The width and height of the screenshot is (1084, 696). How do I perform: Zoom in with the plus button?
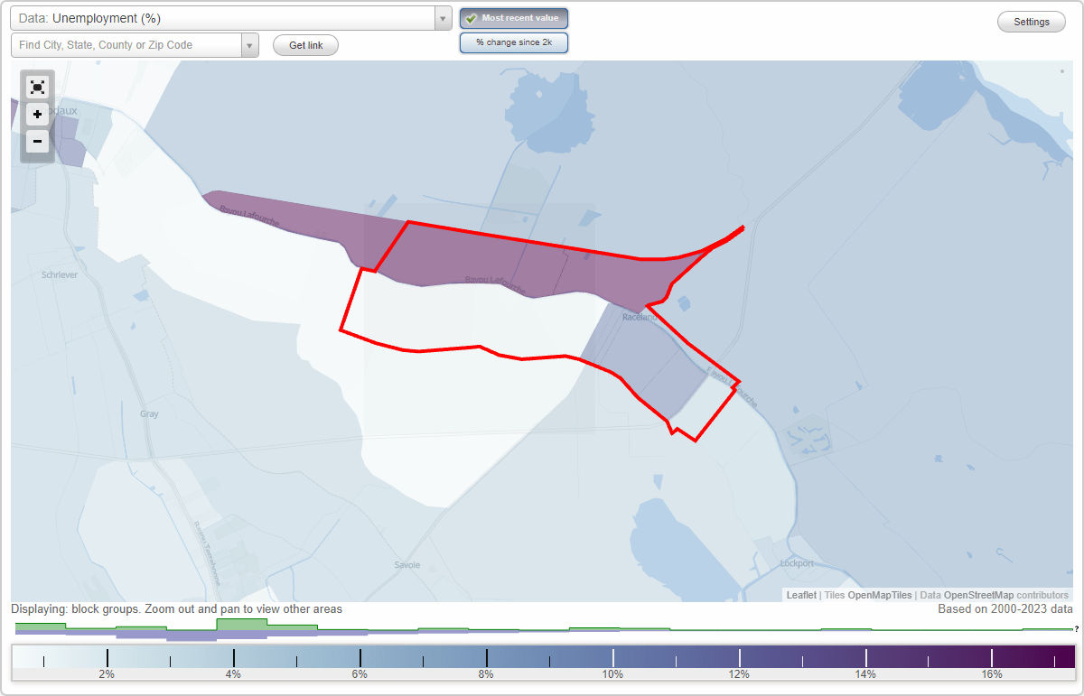coord(37,115)
